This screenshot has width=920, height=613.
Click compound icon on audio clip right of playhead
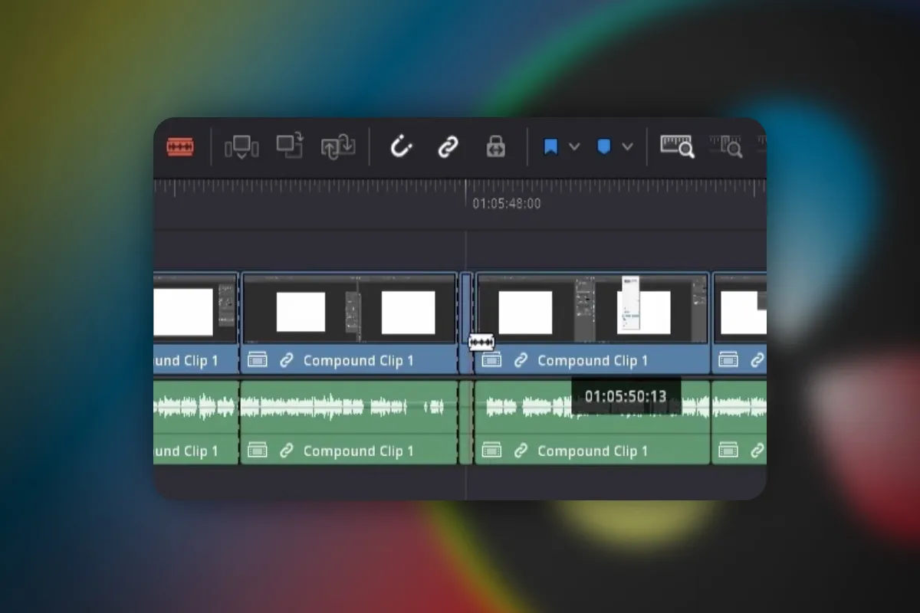pyautogui.click(x=491, y=451)
